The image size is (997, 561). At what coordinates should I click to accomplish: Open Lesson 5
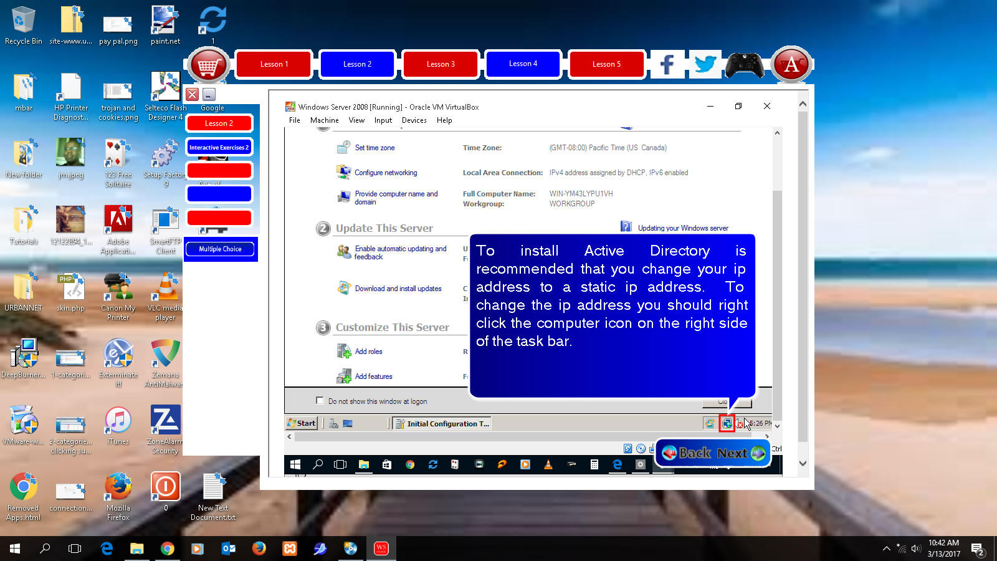606,64
